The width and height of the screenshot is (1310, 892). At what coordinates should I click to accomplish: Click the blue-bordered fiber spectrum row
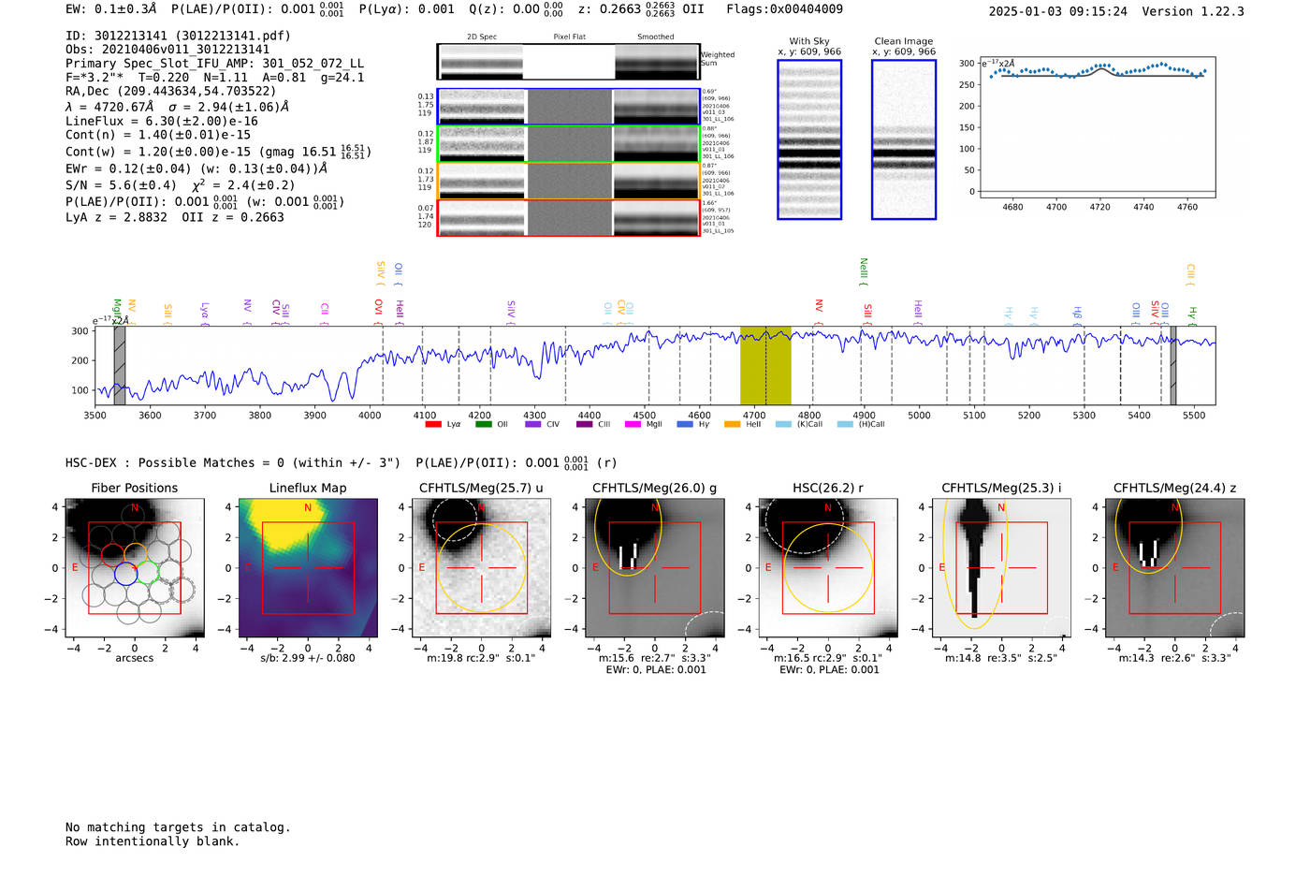pyautogui.click(x=568, y=107)
